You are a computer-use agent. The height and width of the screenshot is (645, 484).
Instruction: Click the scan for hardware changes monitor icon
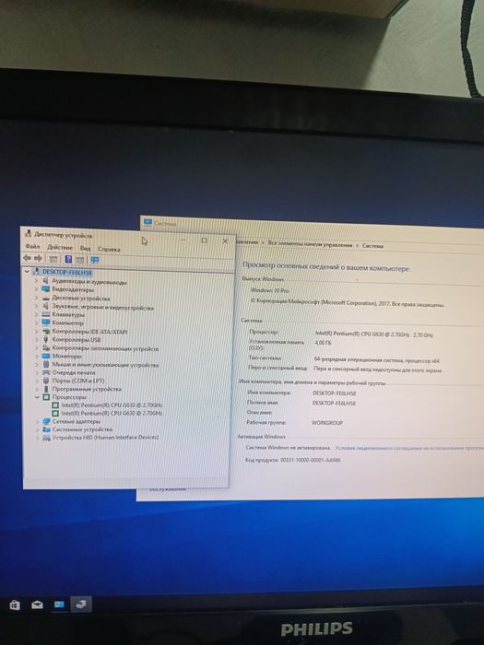pyautogui.click(x=95, y=260)
